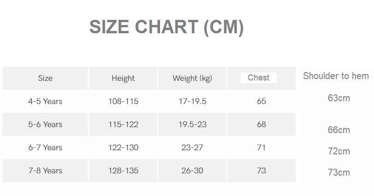Click the Chest header label
The height and width of the screenshot is (196, 374).
pyautogui.click(x=258, y=78)
